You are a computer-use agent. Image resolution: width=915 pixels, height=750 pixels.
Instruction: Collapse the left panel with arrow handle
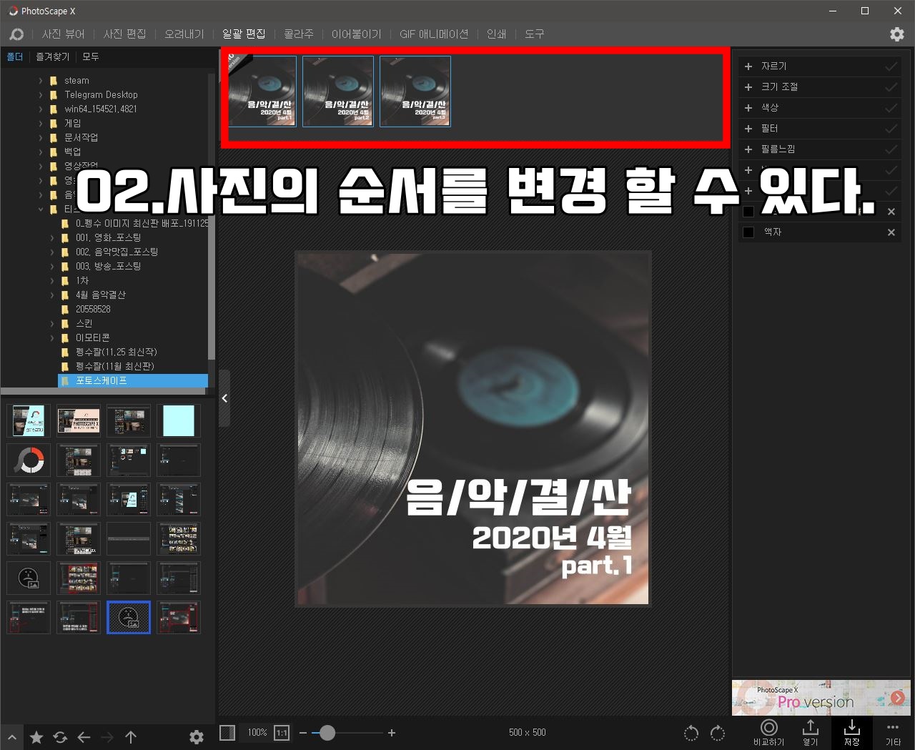click(224, 398)
